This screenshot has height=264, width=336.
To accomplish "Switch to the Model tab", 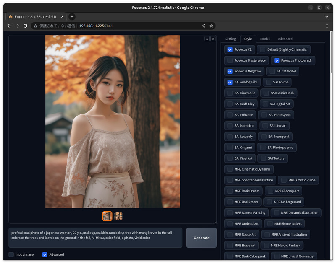I will (265, 39).
